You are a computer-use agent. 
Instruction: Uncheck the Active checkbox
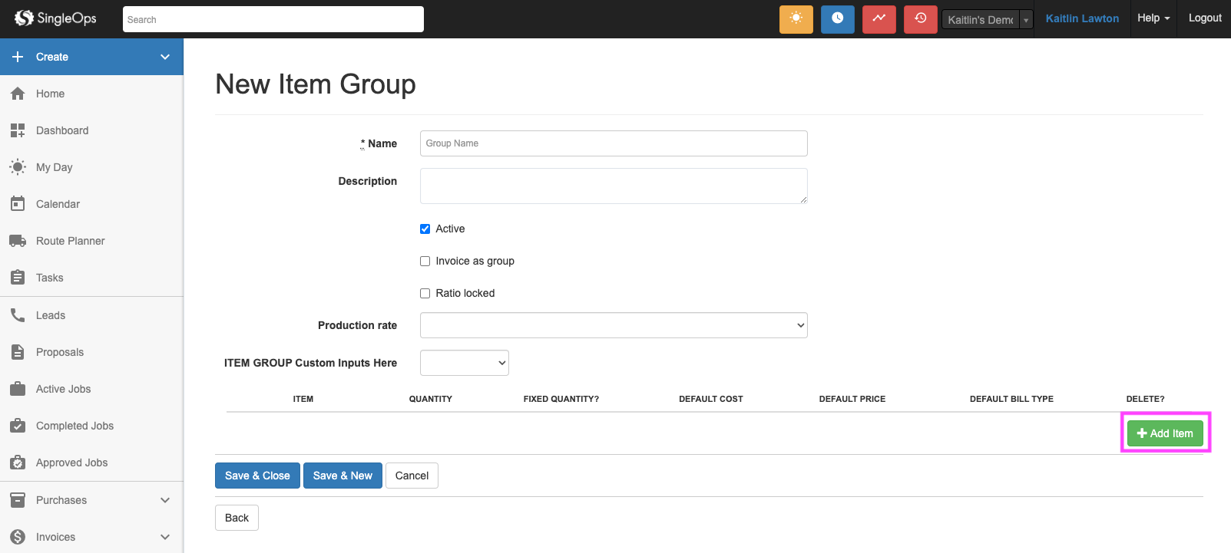425,229
